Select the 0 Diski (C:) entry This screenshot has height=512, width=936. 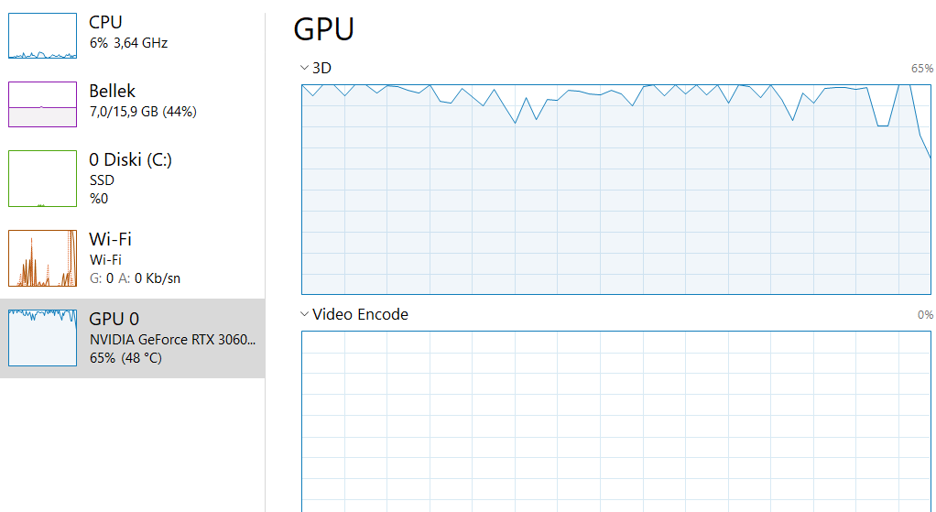(130, 159)
